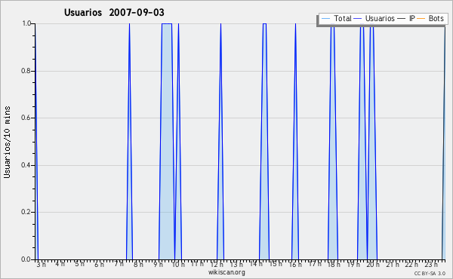Click the 0.2 y-axis value
This screenshot has height=279, width=453.
tap(26, 212)
